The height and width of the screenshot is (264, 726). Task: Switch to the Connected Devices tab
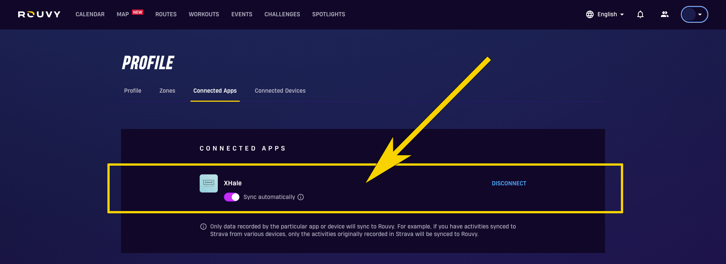(280, 91)
